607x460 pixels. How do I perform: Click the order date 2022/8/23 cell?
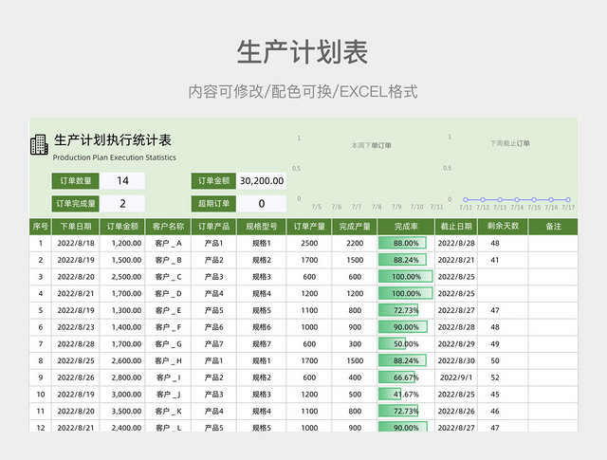(x=76, y=327)
